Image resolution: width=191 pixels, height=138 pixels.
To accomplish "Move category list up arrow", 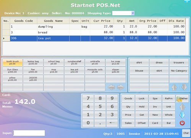I will pos(174,87).
